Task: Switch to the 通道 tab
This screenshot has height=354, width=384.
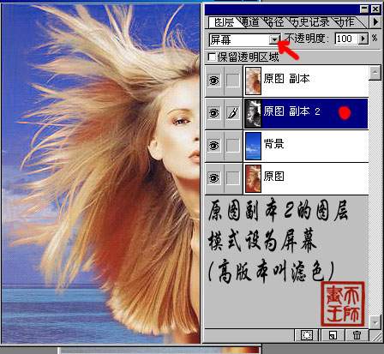Action: [249, 22]
